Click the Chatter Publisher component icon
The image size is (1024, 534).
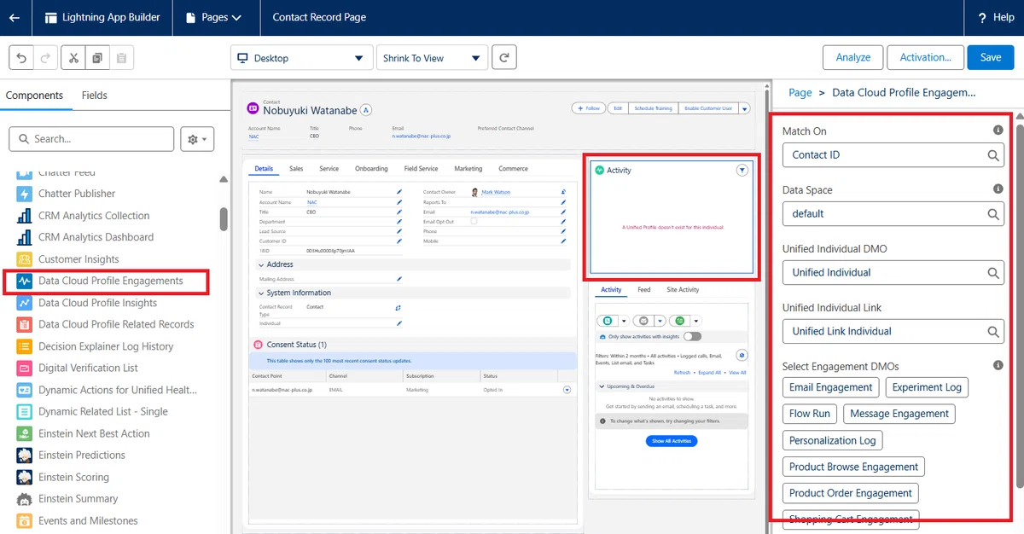(x=24, y=194)
